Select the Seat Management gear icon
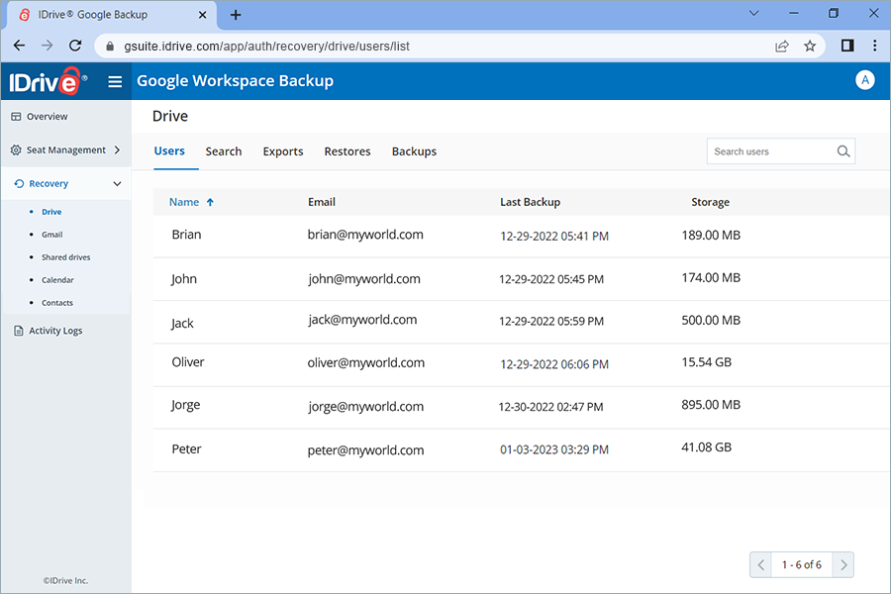The height and width of the screenshot is (594, 891). tap(16, 149)
